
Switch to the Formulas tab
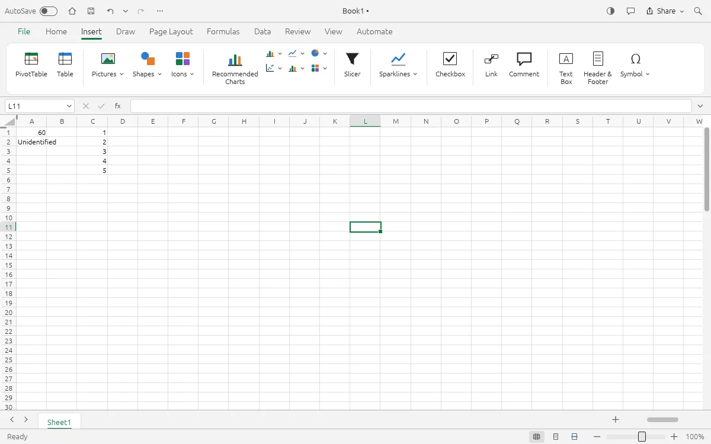click(x=223, y=31)
